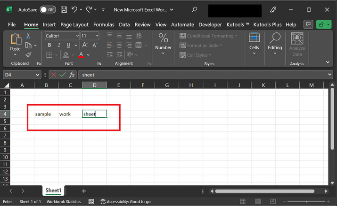Image resolution: width=337 pixels, height=206 pixels.
Task: Toggle Italic formatting
Action: pos(59,45)
